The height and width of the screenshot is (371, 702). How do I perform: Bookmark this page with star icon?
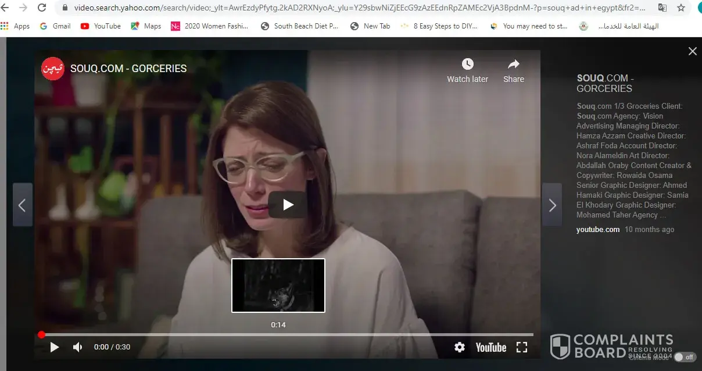click(681, 8)
